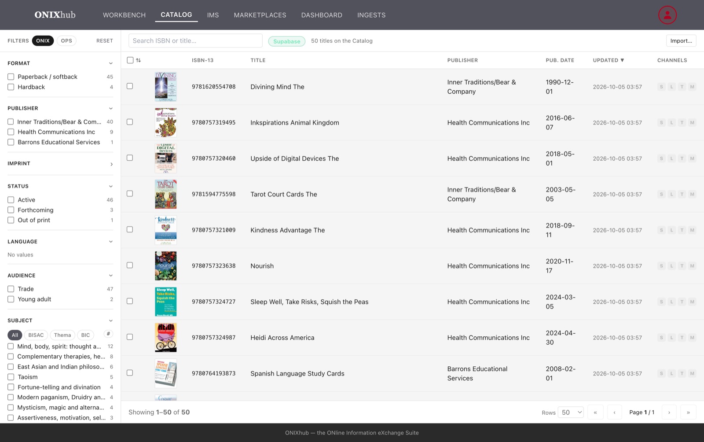The height and width of the screenshot is (442, 704).
Task: Click L channel badge for Kindness Advantage The
Action: 671,230
